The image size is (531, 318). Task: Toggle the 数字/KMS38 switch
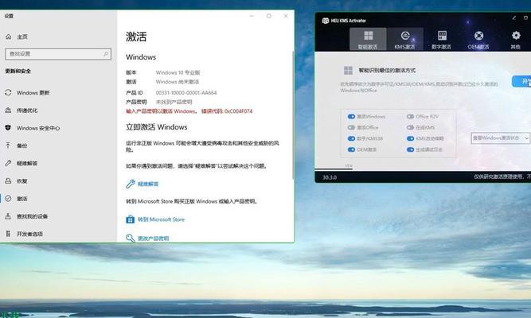coord(351,138)
